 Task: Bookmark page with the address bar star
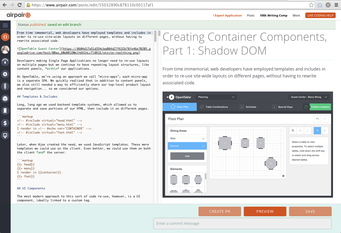(311, 5)
